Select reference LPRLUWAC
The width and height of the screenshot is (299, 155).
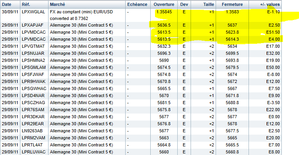coord(34,152)
